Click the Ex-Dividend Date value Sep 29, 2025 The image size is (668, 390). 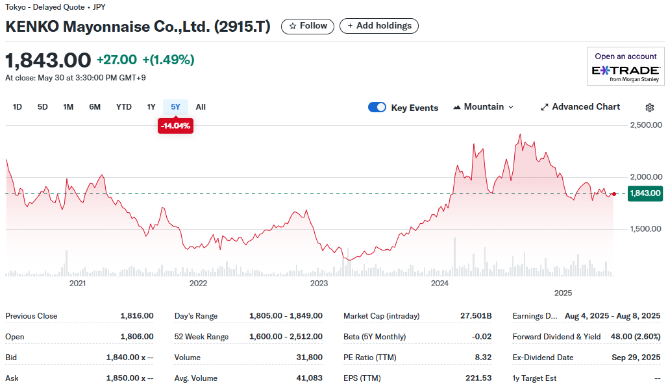click(636, 358)
